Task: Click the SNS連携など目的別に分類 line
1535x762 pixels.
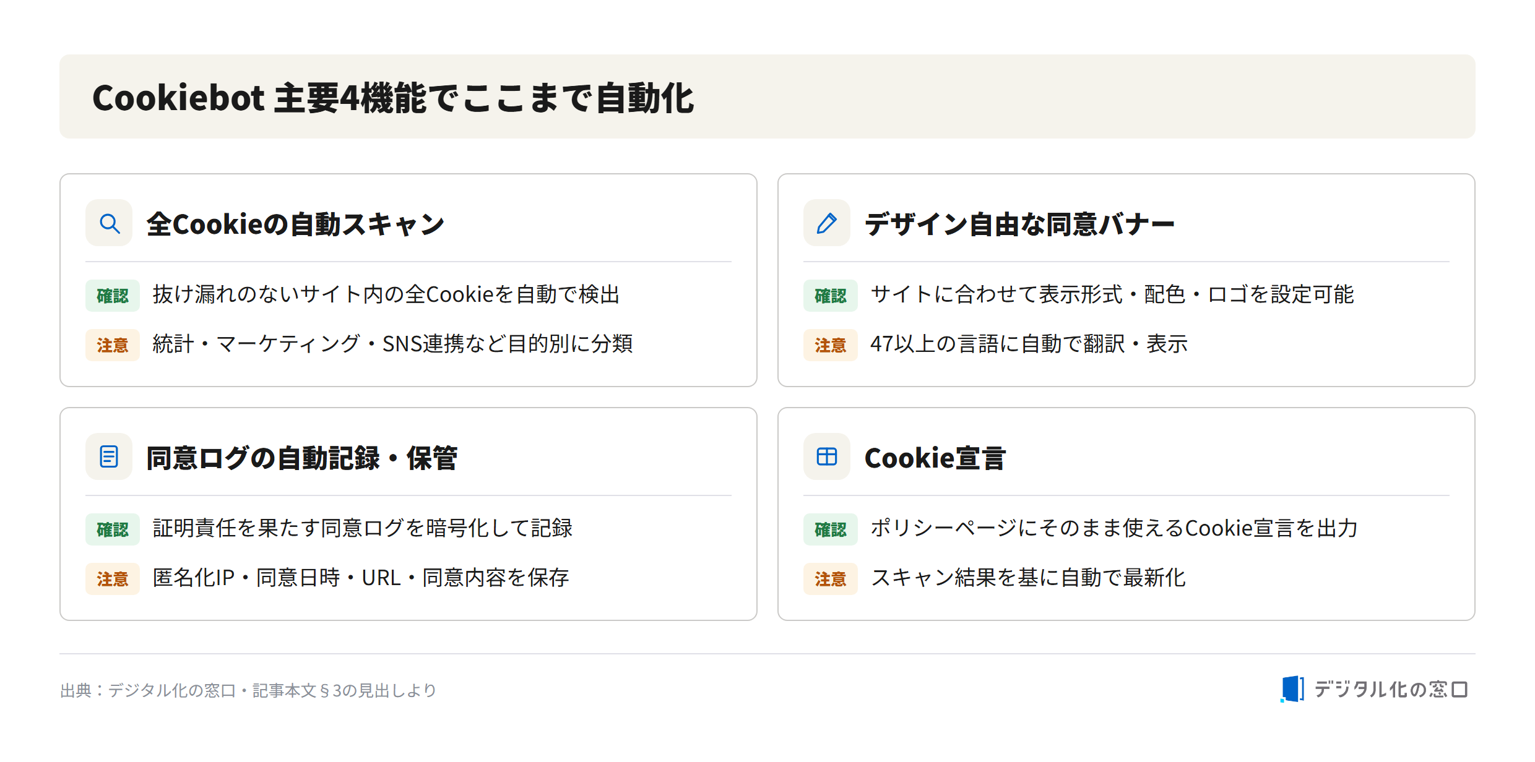Action: point(392,344)
